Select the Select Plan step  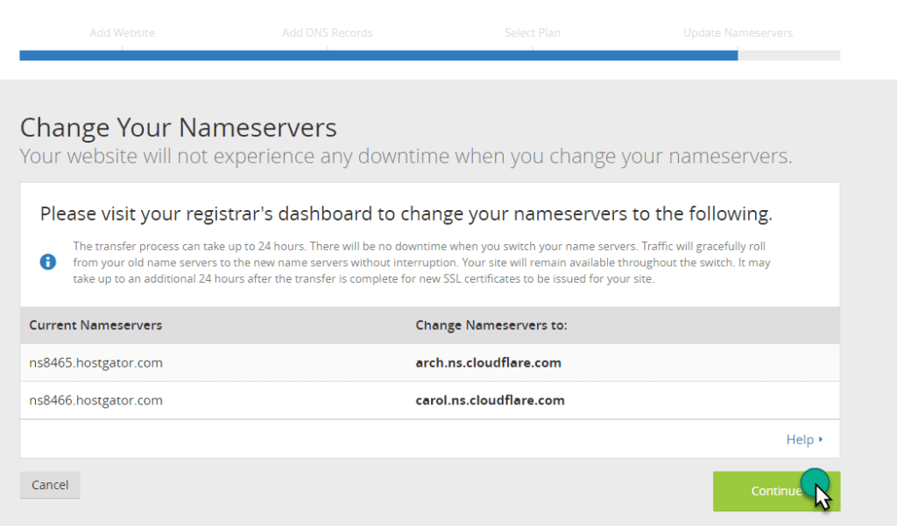[533, 32]
